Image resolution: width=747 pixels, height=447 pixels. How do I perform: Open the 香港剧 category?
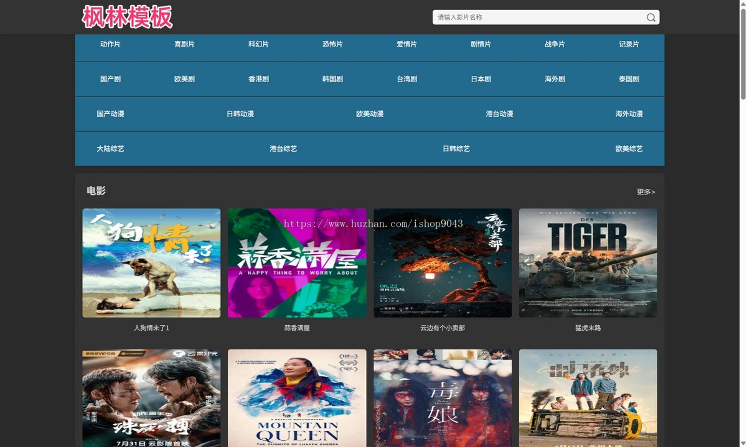(x=258, y=79)
